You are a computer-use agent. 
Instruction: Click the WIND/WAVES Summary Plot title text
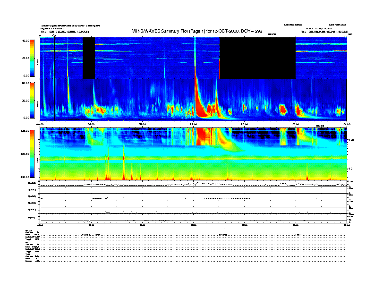197,31
